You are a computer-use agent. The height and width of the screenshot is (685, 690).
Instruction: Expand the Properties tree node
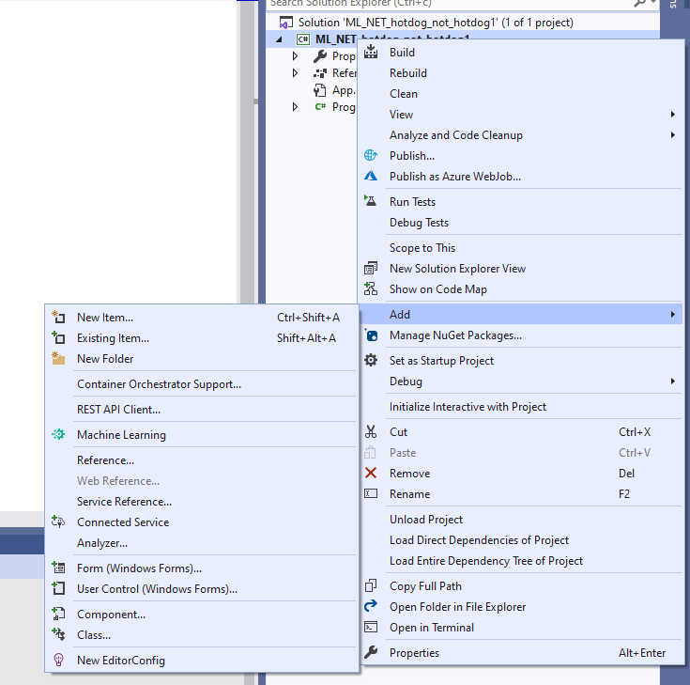coord(296,56)
